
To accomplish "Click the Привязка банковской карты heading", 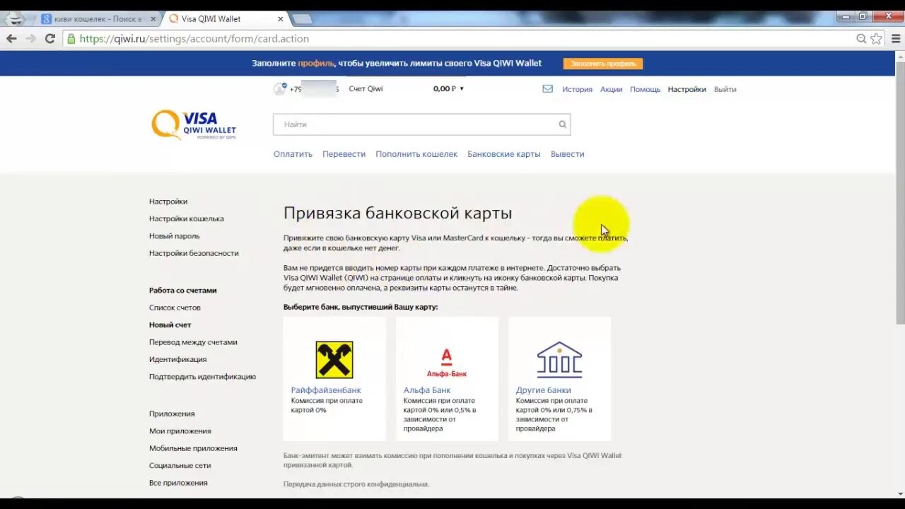I will (x=397, y=213).
